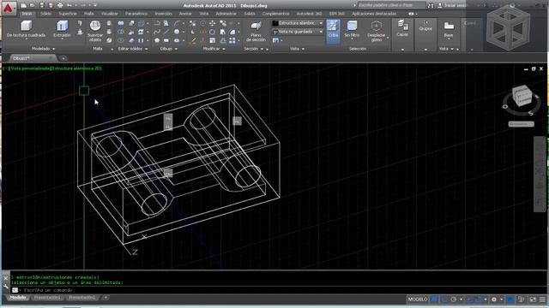Choose the Extrusión tool
The height and width of the screenshot is (308, 549).
[x=63, y=28]
